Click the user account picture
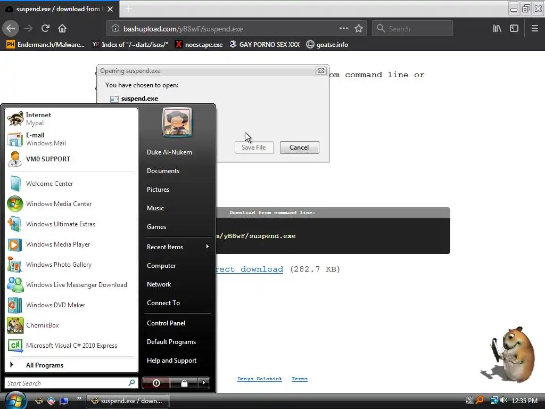545x409 pixels. pyautogui.click(x=177, y=122)
